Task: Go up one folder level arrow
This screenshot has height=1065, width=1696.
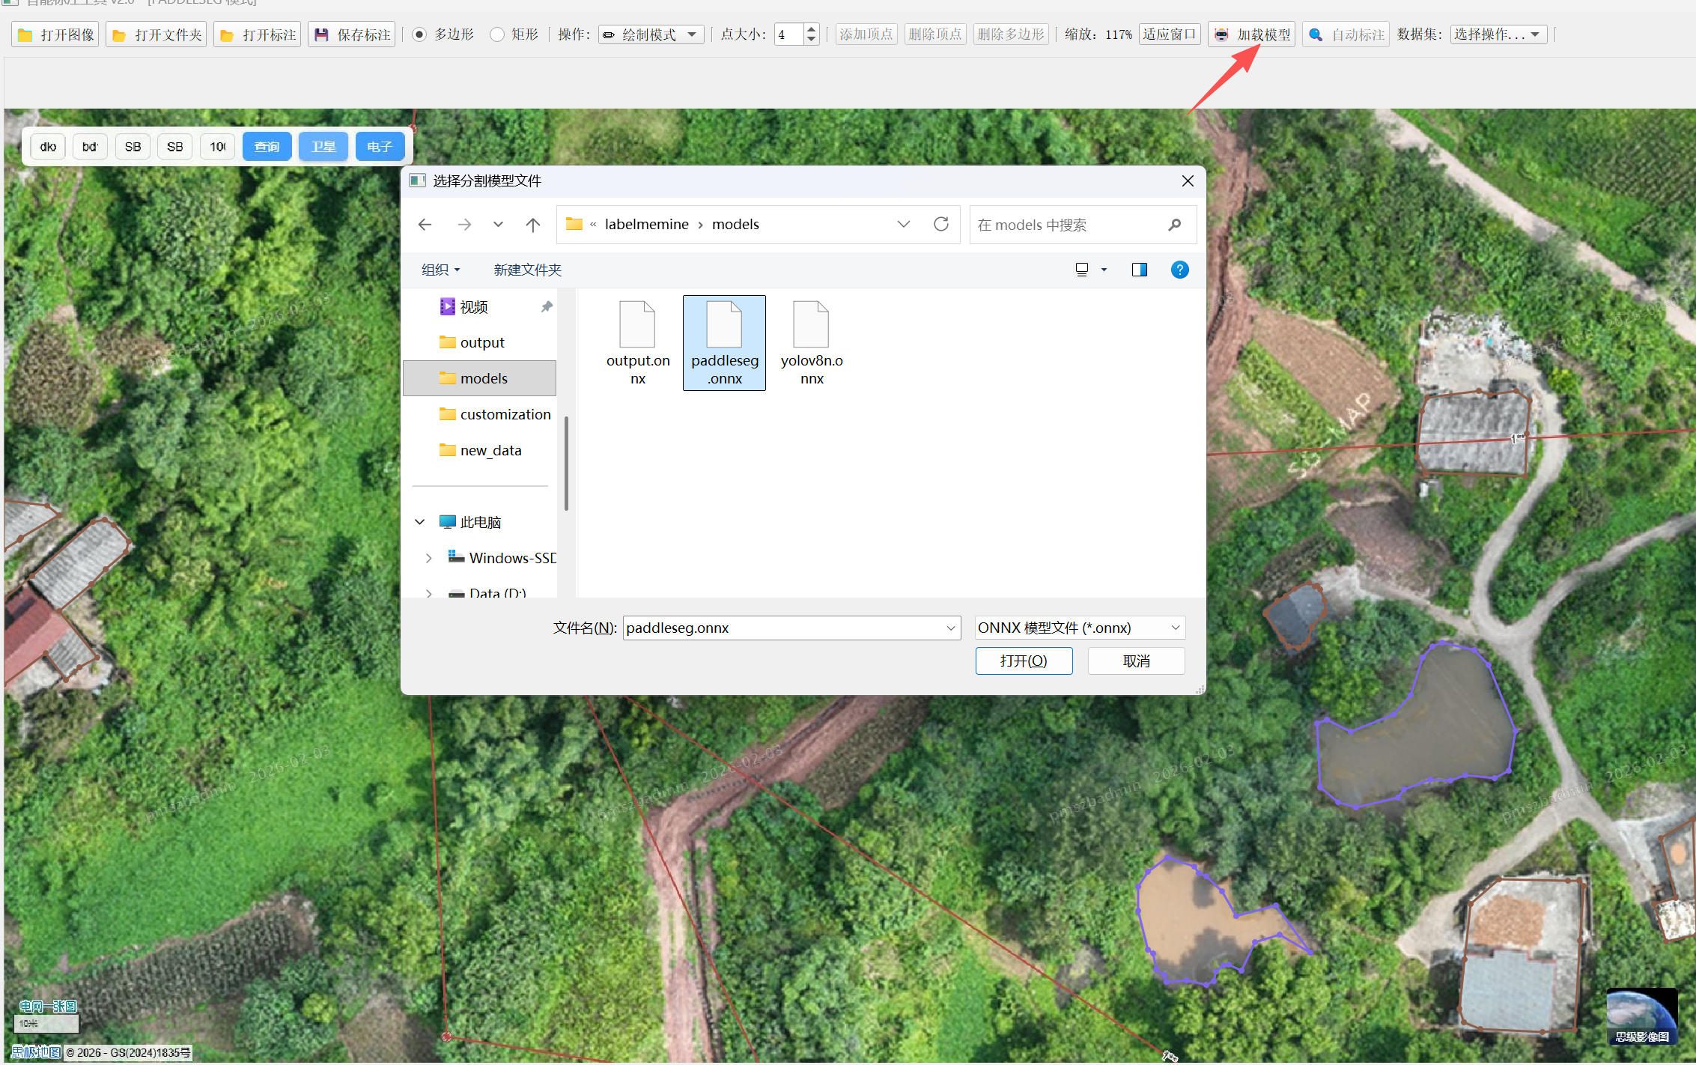Action: coord(533,225)
